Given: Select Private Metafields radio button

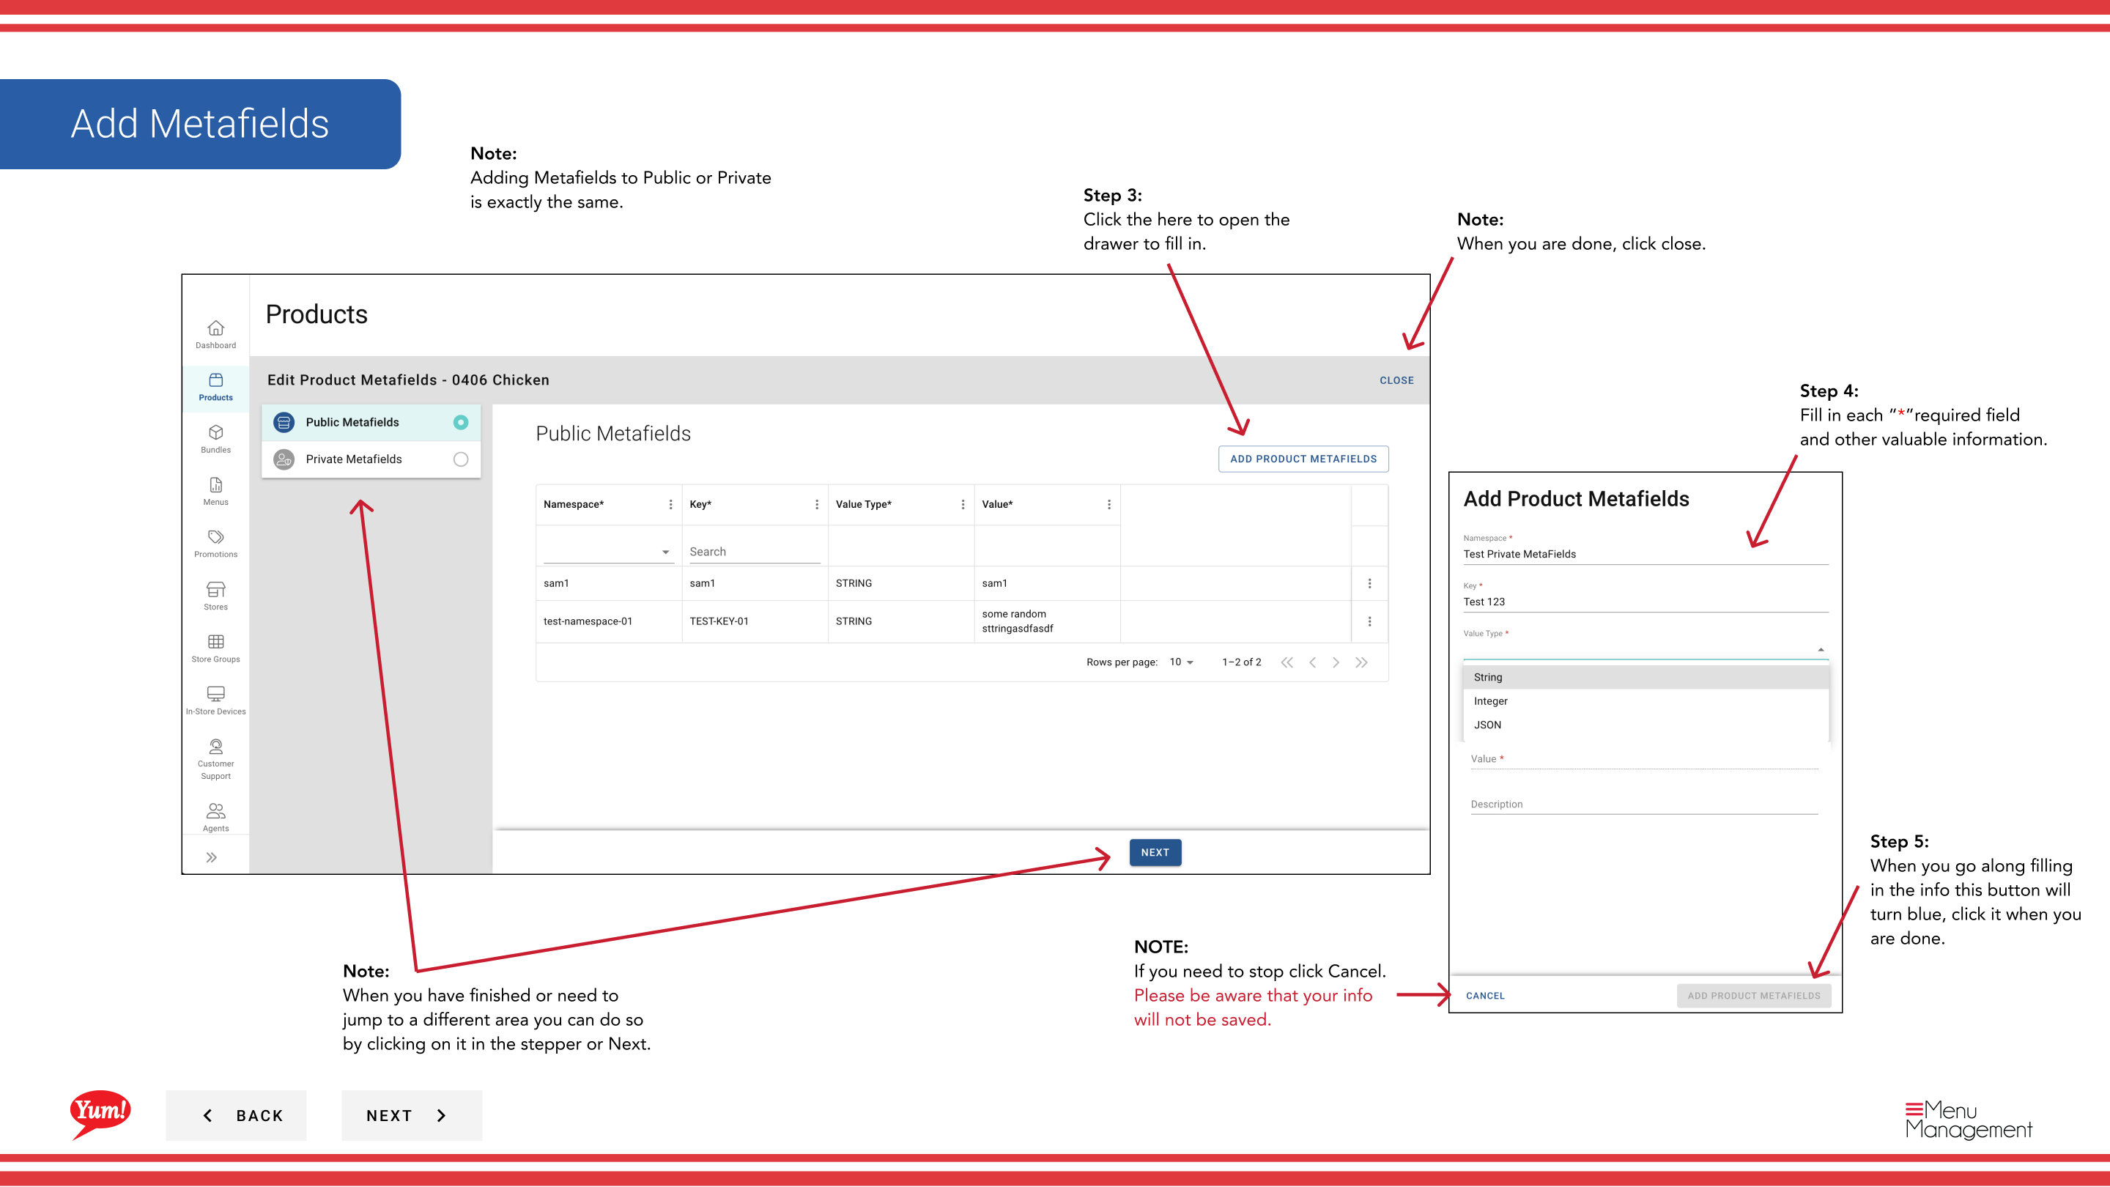Looking at the screenshot, I should pyautogui.click(x=461, y=459).
